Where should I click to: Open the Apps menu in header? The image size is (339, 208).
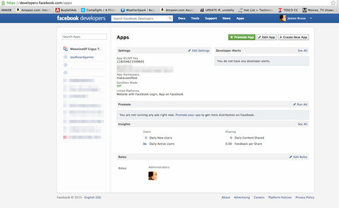[240, 18]
